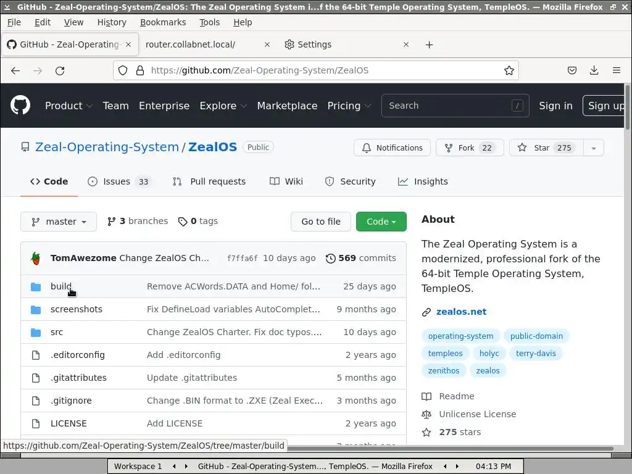Expand the Pricing menu in GitHub header
This screenshot has height=474, width=632.
click(x=349, y=106)
